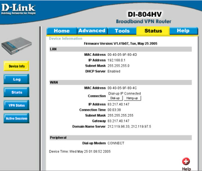Open the Home tab
The image size is (202, 171).
pyautogui.click(x=62, y=31)
